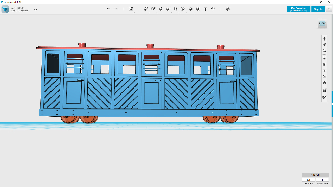Open the Combine tool icon
Image resolution: width=333 pixels, height=187 pixels.
(190, 9)
